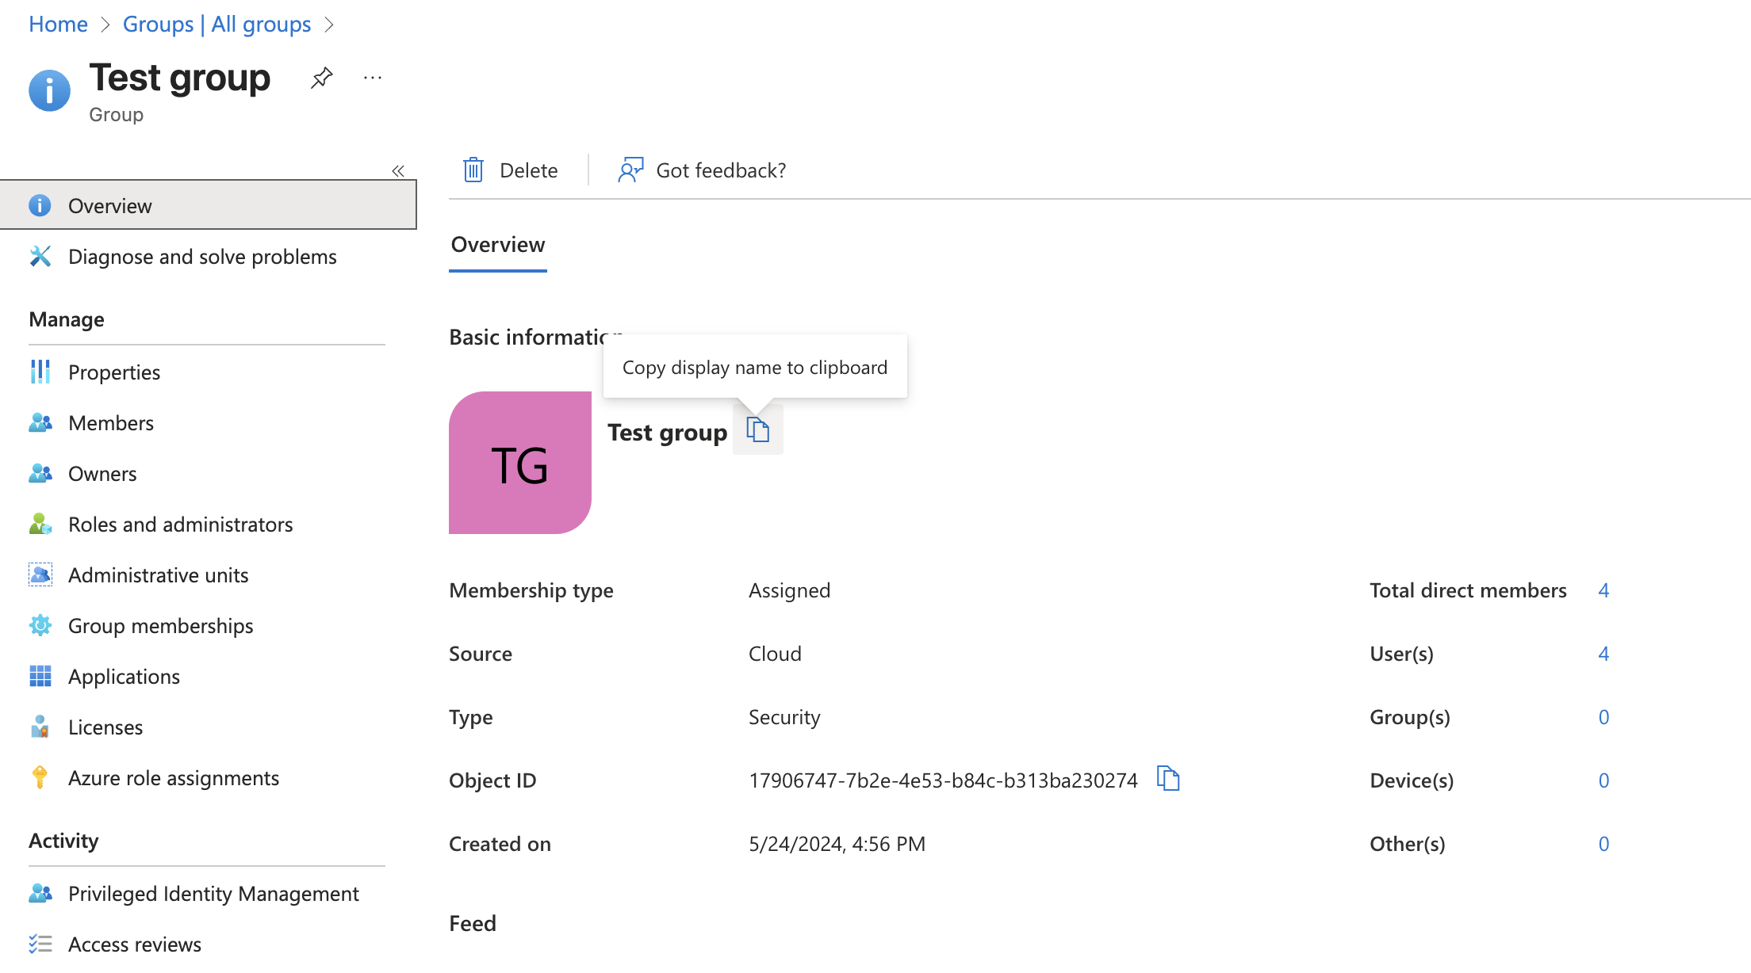
Task: Click the Delete trash icon
Action: pos(473,170)
